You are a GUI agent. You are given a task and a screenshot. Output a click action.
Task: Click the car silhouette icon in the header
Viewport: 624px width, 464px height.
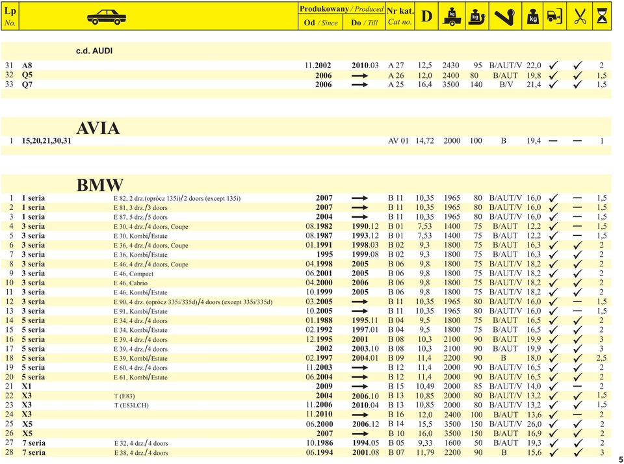click(106, 17)
